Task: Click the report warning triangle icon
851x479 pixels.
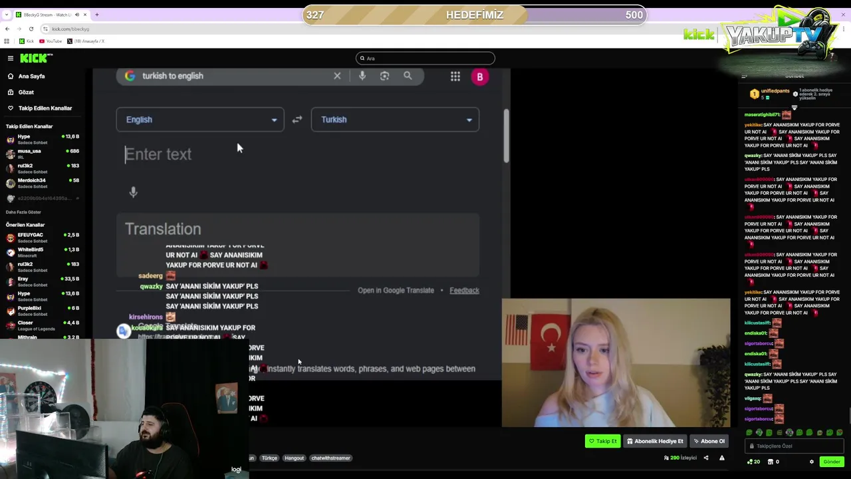Action: coord(721,458)
